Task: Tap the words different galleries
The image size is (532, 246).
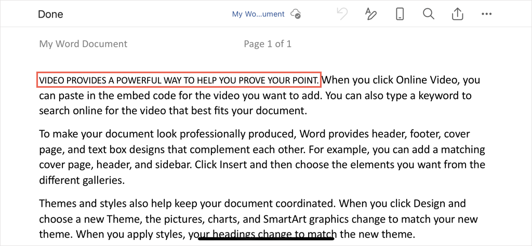Action: pyautogui.click(x=80, y=181)
